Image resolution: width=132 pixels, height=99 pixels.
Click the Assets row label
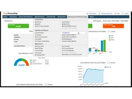pyautogui.click(x=16, y=35)
